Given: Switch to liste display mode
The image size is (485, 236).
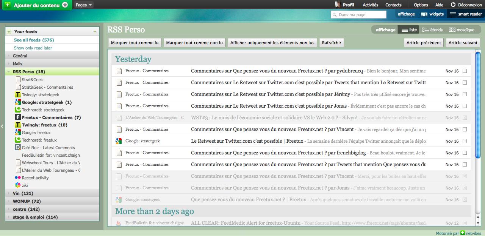Looking at the screenshot, I should point(409,30).
